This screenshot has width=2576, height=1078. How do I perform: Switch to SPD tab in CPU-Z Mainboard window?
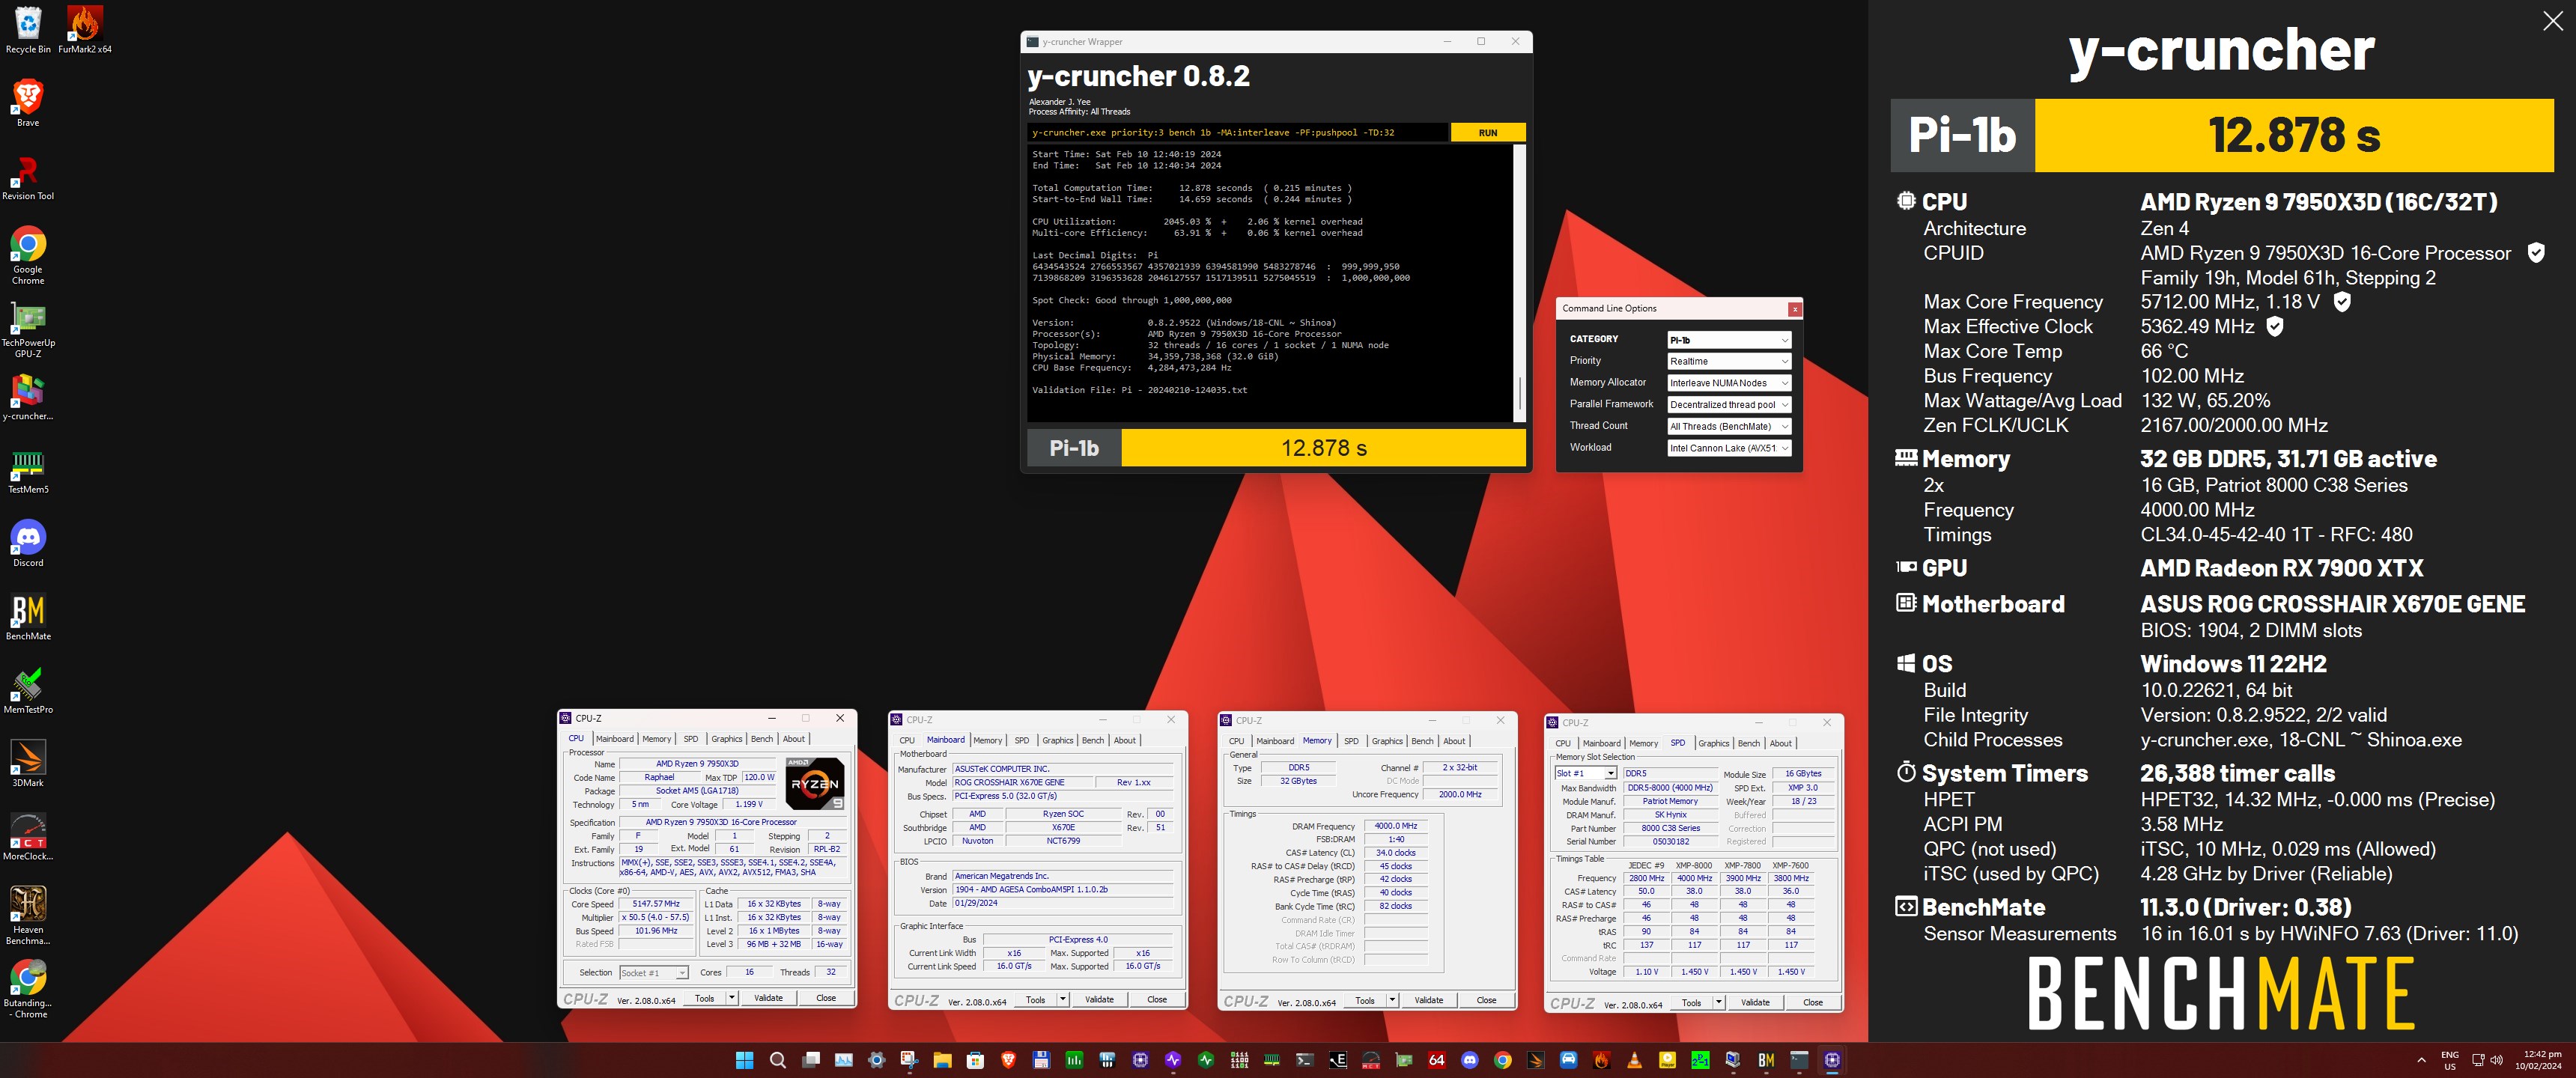1022,741
